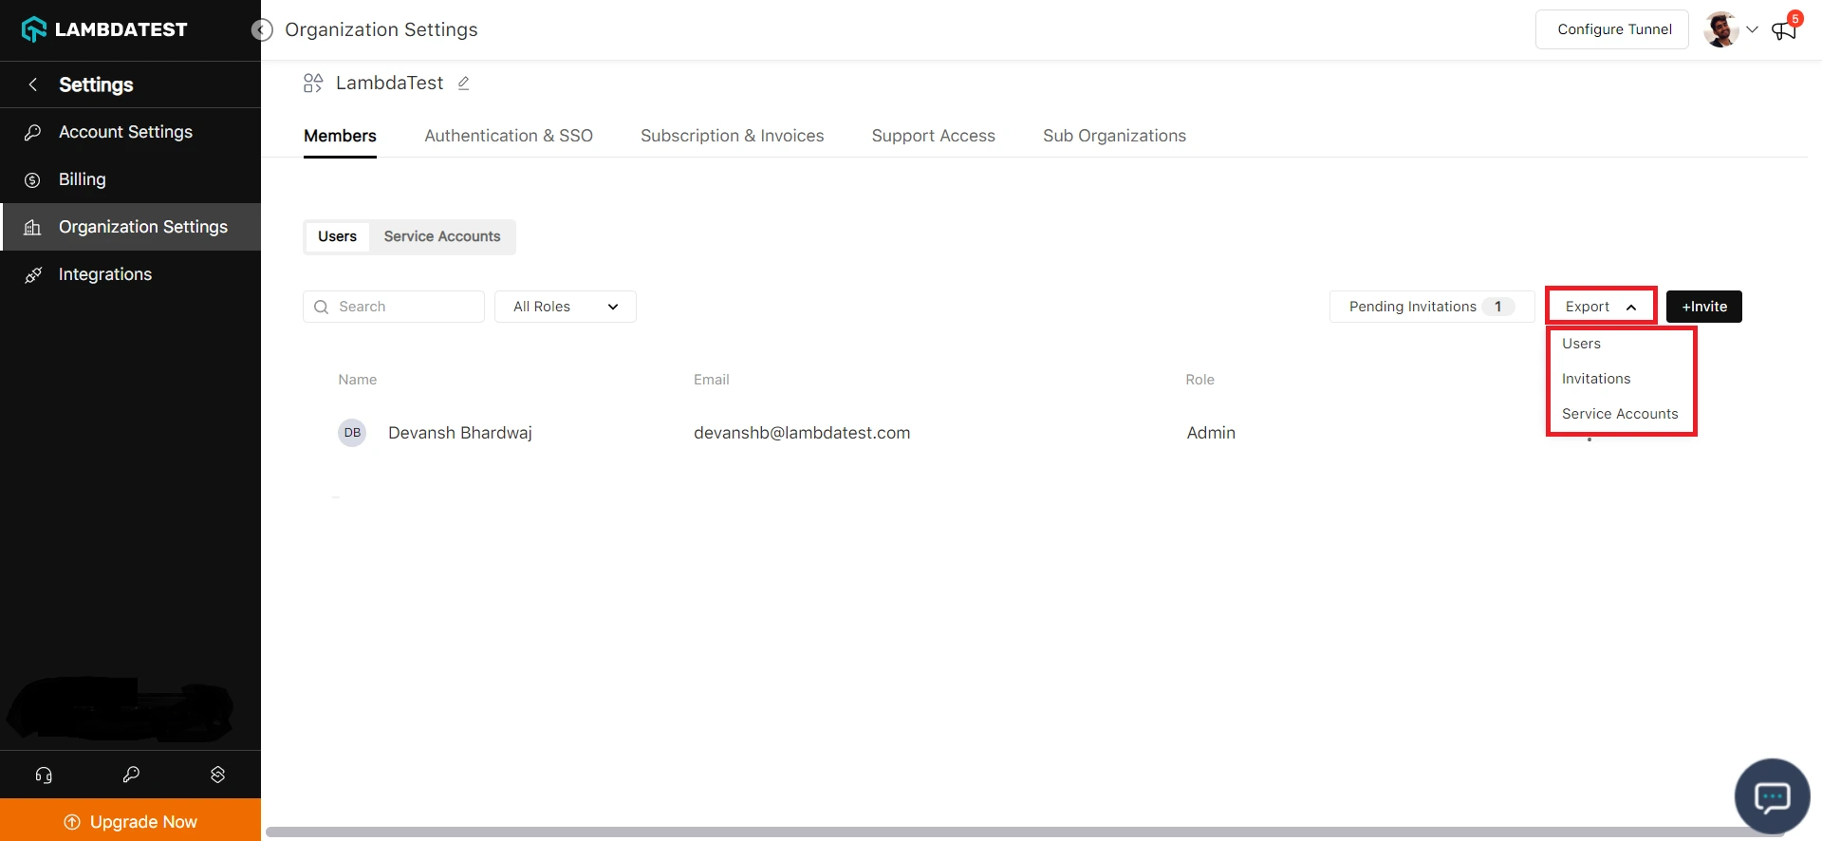
Task: Click the LambdaTest logo
Action: (104, 29)
